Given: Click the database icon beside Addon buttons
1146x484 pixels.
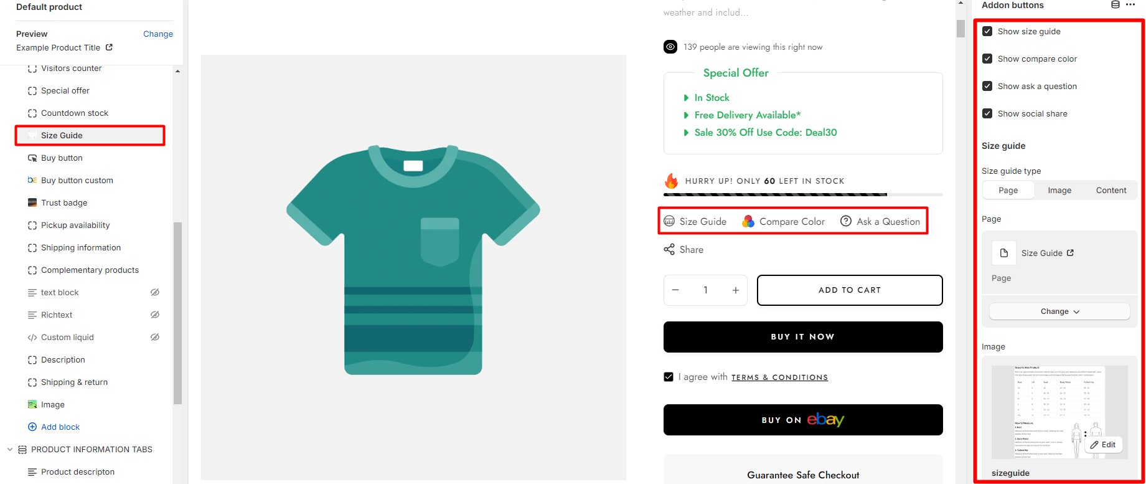Looking at the screenshot, I should tap(1115, 5).
